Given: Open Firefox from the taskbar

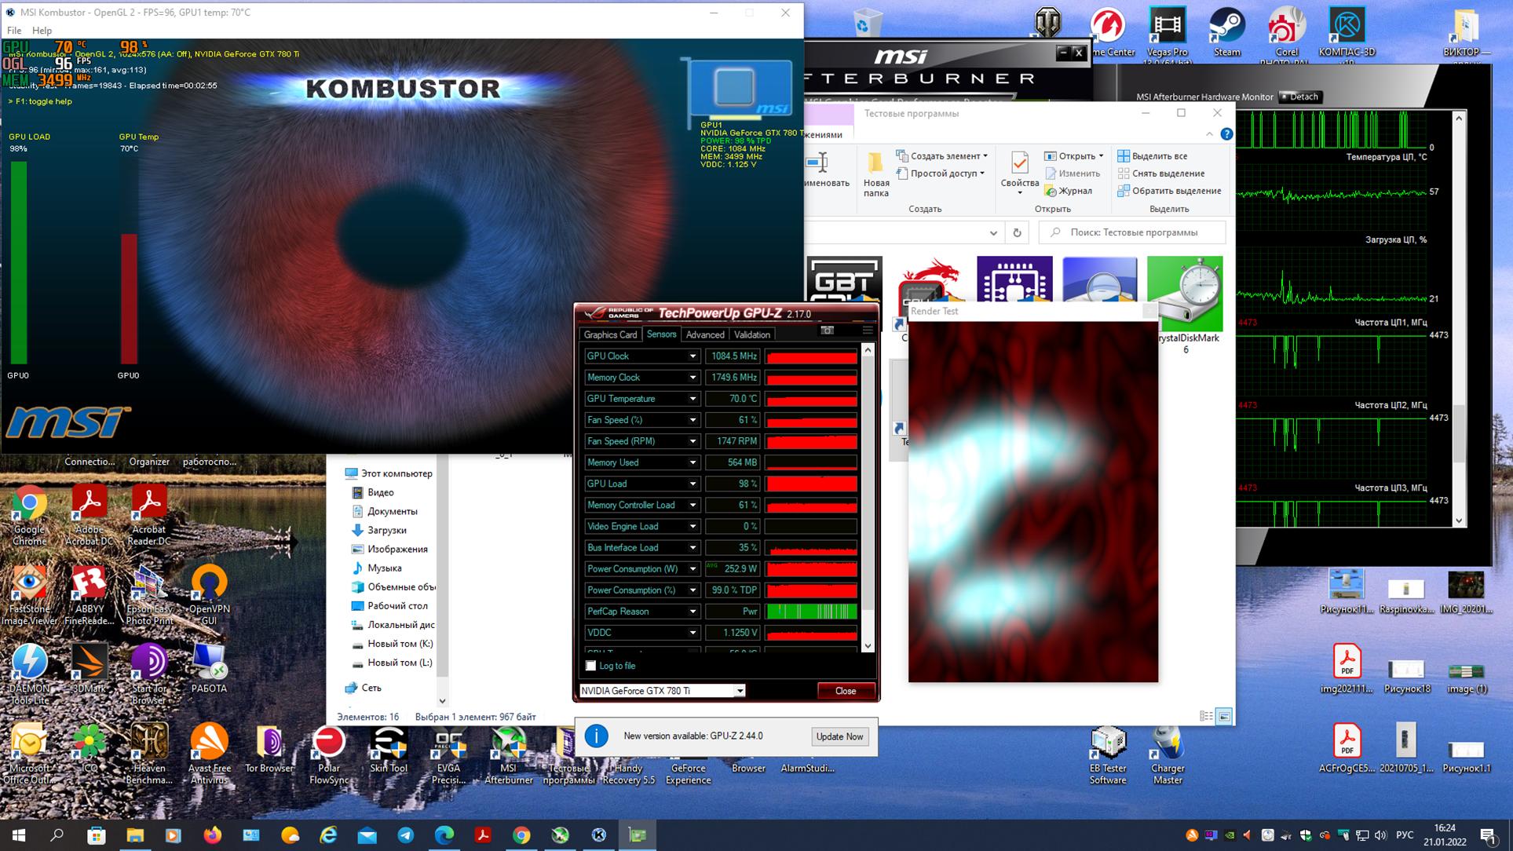Looking at the screenshot, I should click(x=212, y=835).
